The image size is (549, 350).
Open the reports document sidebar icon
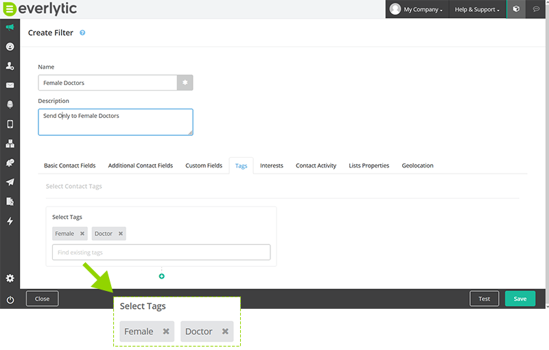(x=10, y=202)
